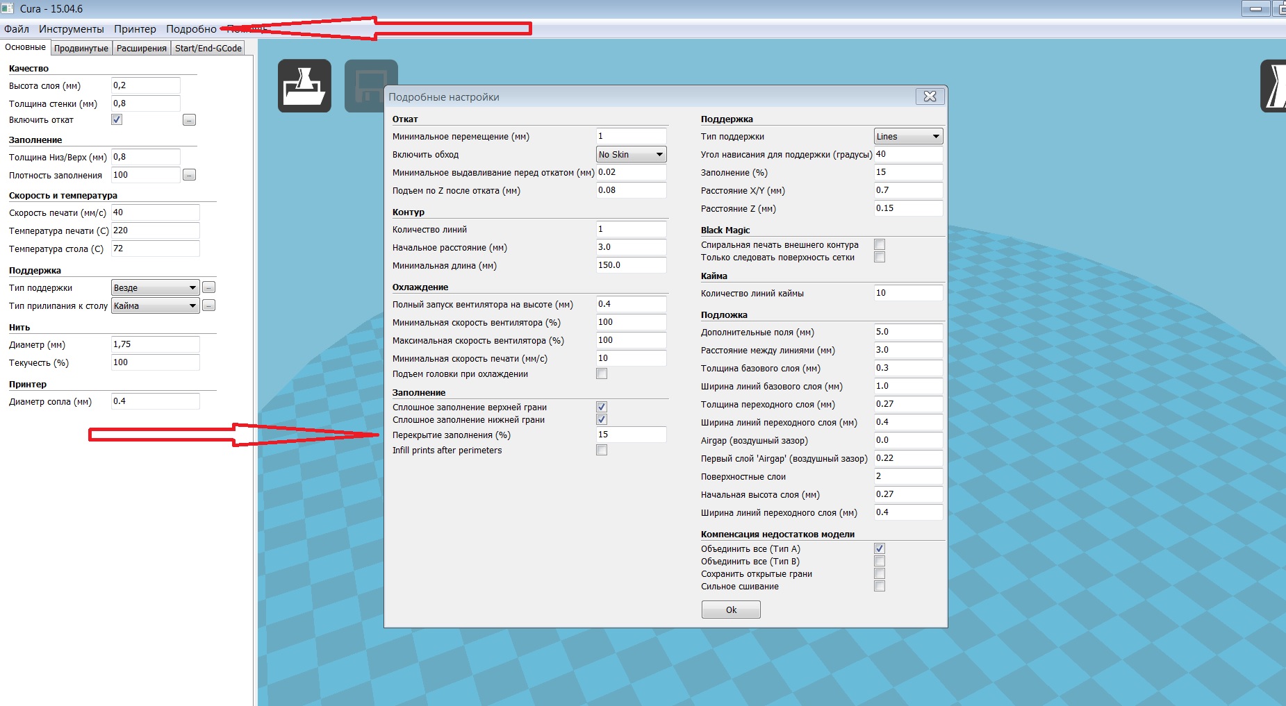Click Температура печати input field
The height and width of the screenshot is (706, 1286).
point(156,230)
